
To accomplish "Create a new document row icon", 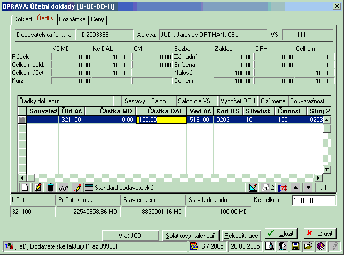I will tap(25, 188).
